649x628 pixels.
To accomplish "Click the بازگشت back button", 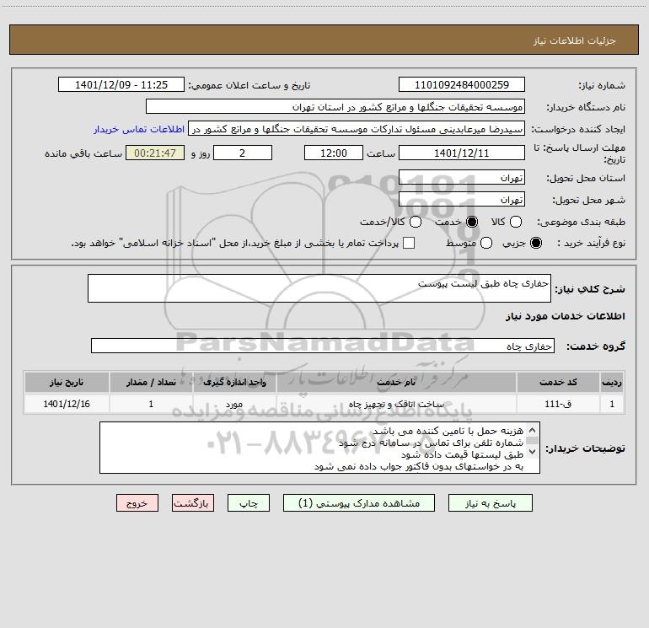I will coord(193,503).
